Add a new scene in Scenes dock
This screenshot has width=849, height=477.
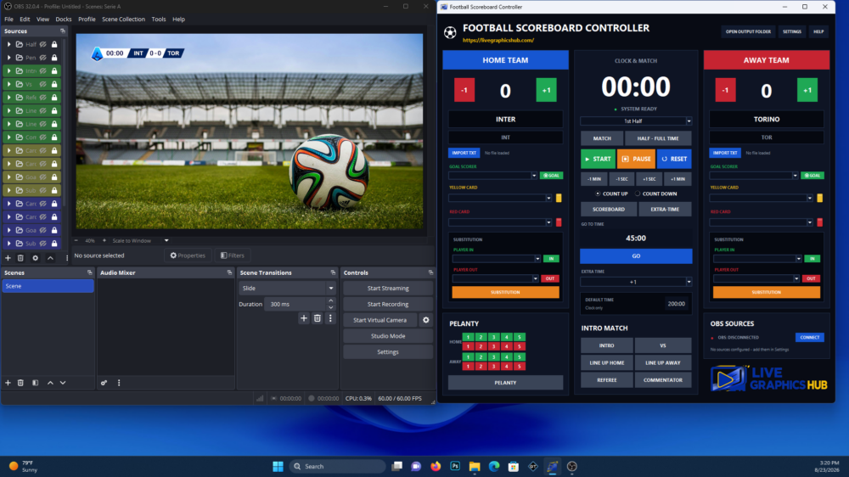pyautogui.click(x=8, y=383)
